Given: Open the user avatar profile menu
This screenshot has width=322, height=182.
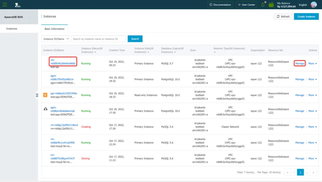Looking at the screenshot, I should [313, 4].
